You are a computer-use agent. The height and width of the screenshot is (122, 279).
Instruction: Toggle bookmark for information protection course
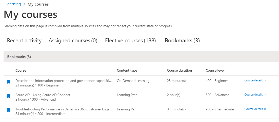tap(9, 82)
